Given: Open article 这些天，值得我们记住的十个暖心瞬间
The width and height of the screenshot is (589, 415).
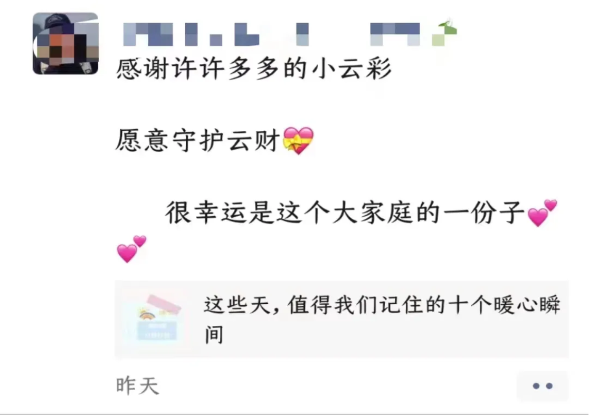Looking at the screenshot, I should pyautogui.click(x=383, y=320).
